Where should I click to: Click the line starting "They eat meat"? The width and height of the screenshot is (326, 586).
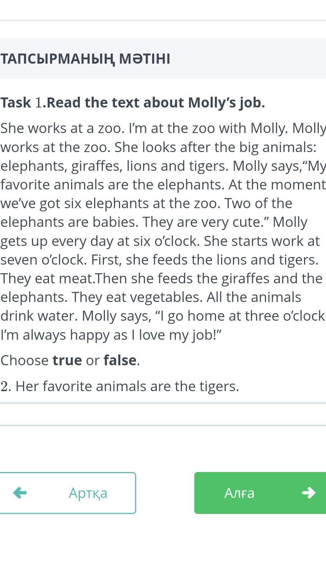161,278
